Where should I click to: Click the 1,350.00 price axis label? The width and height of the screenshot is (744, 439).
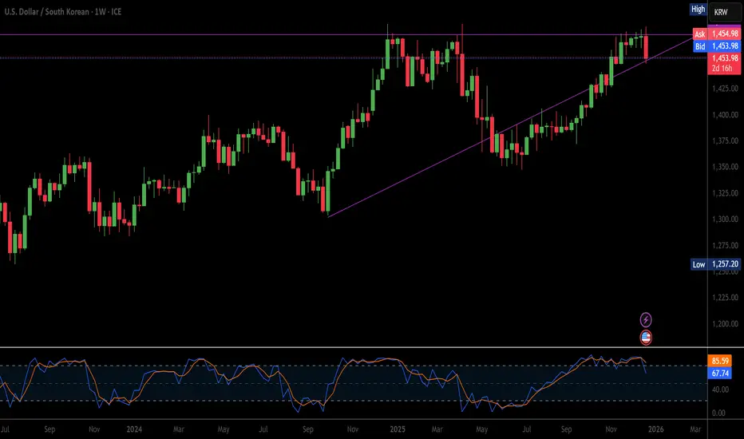725,167
